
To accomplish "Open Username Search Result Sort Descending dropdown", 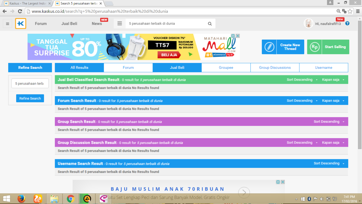I will (329, 163).
